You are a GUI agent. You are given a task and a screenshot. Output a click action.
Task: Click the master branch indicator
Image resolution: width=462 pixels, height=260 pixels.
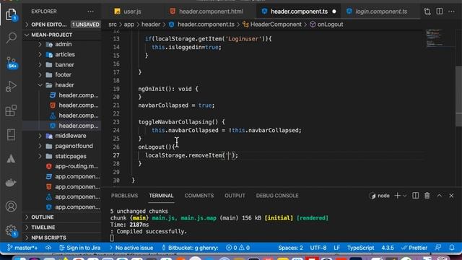point(22,248)
